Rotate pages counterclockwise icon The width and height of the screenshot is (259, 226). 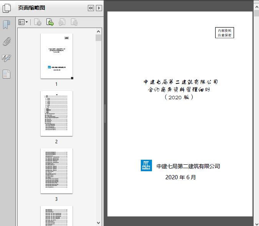pos(62,22)
